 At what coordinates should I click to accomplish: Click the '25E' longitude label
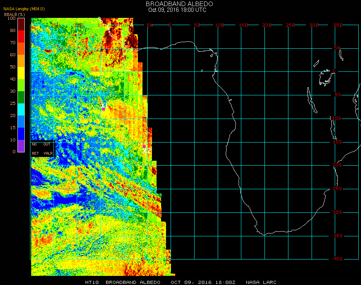pyautogui.click(x=290, y=25)
